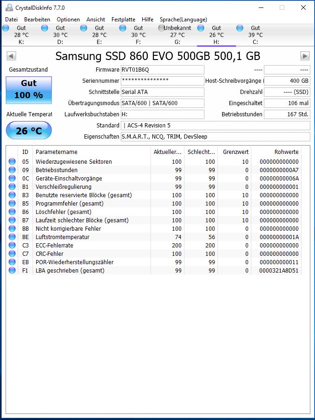Image resolution: width=315 pixels, height=420 pixels.
Task: Click the Schlecht... column header
Action: (201, 152)
